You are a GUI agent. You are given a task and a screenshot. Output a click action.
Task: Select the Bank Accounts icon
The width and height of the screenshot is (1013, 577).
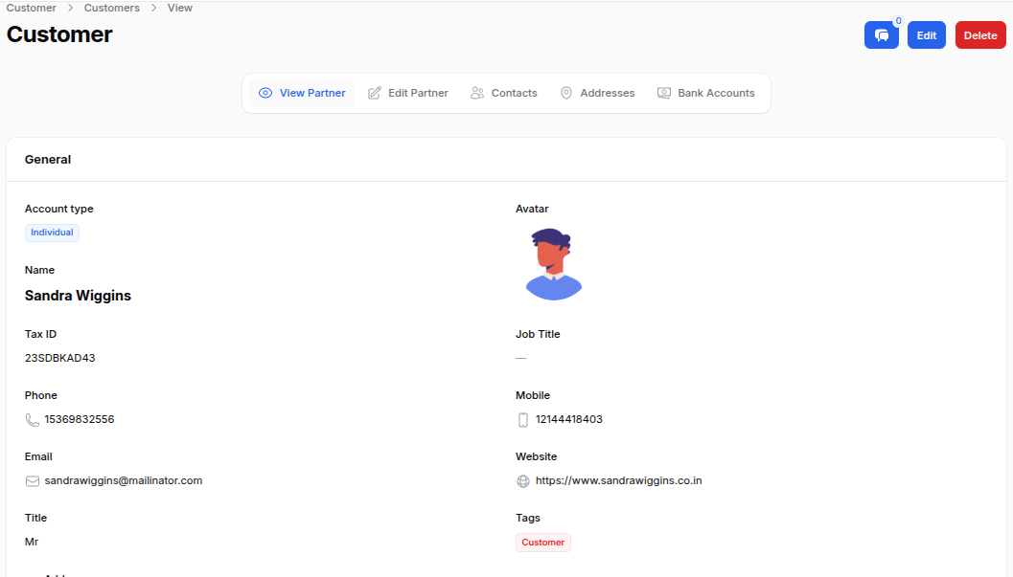[x=663, y=92]
